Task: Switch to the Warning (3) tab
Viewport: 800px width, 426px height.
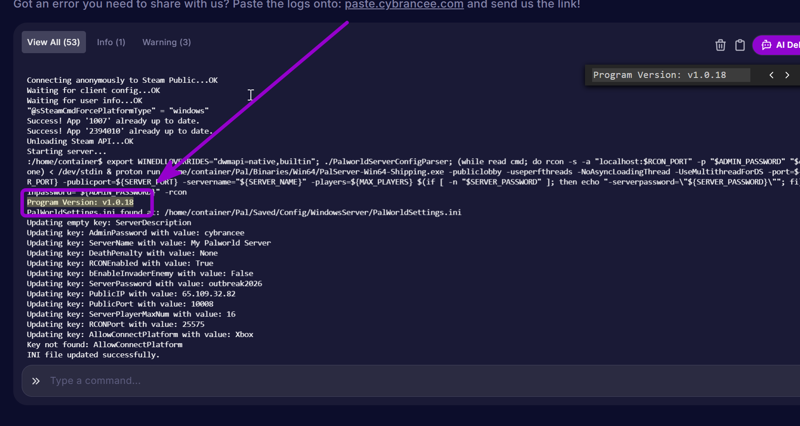Action: (167, 42)
